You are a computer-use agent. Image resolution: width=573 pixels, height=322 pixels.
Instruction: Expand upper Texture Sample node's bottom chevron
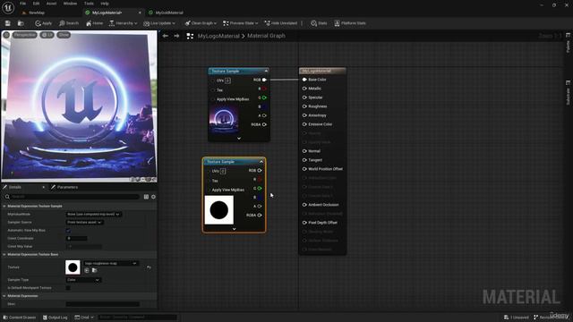click(239, 139)
